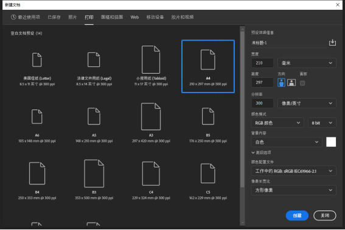Set landscape orientation
This screenshot has height=230, width=345.
pos(291,83)
